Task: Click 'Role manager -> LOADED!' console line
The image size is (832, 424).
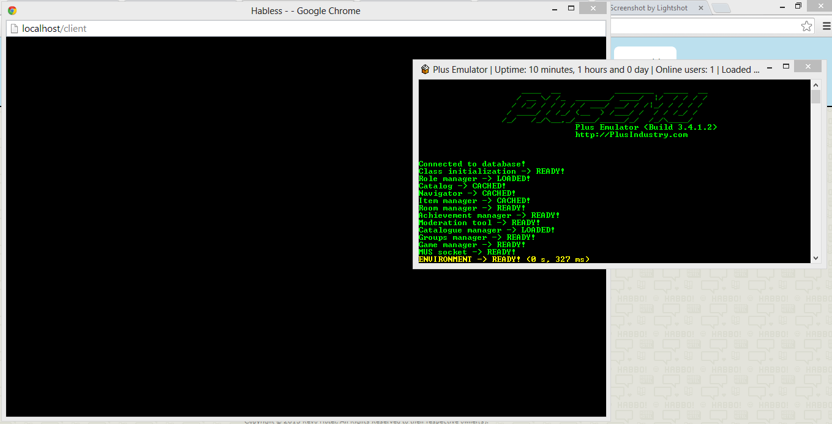Action: pos(474,179)
